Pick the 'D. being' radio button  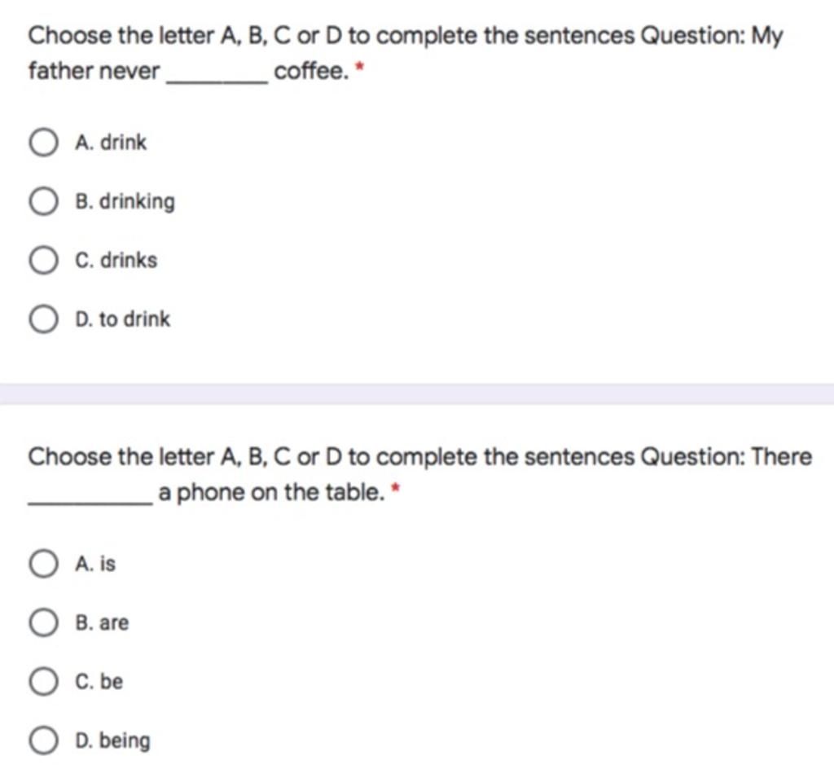(x=44, y=740)
